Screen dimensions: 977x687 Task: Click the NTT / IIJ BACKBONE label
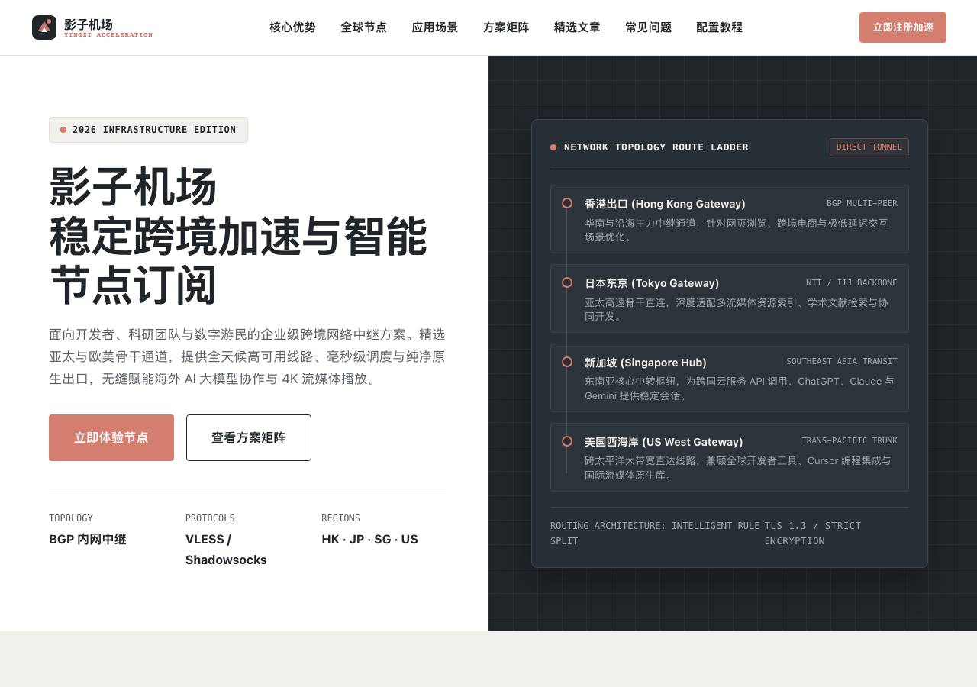tap(852, 282)
